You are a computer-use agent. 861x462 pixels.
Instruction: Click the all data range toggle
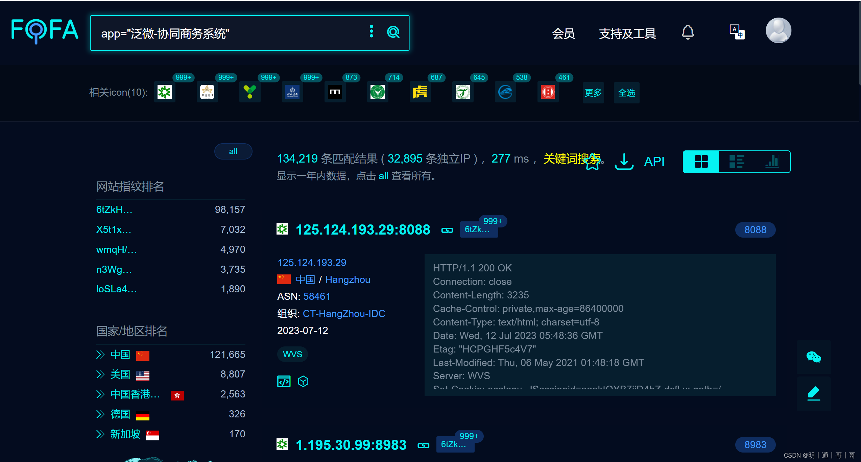coord(233,151)
